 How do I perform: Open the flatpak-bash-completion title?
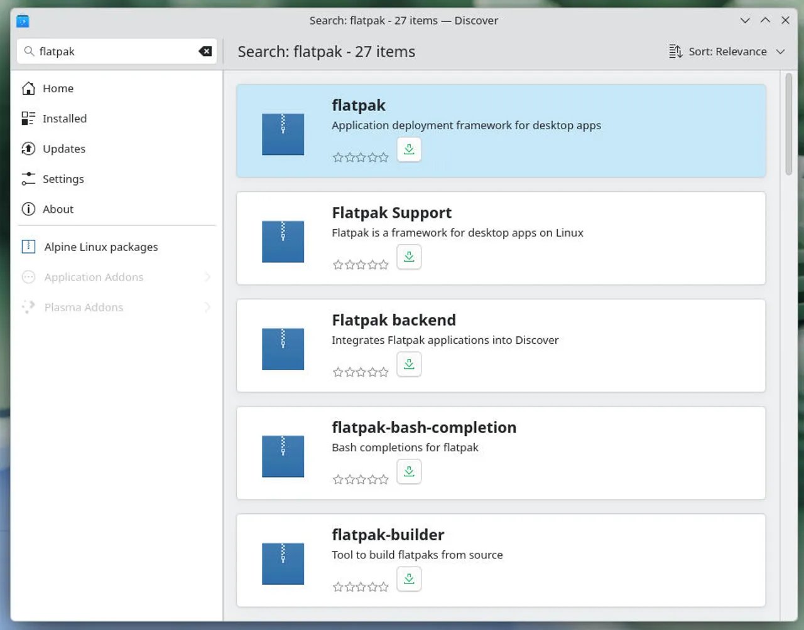pyautogui.click(x=424, y=427)
